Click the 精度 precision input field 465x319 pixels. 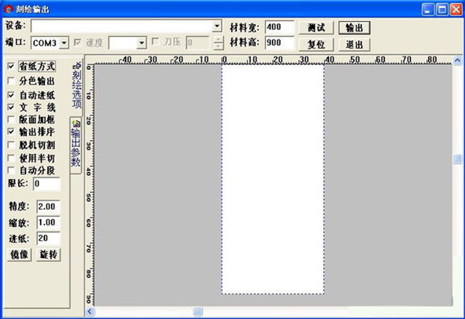pos(48,207)
